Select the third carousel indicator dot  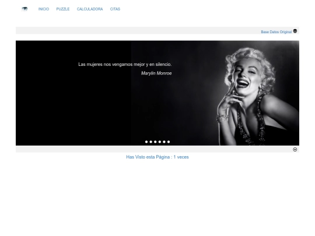[155, 142]
